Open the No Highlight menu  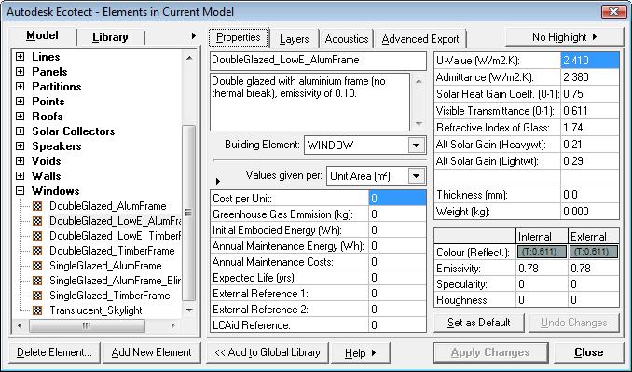pos(564,37)
